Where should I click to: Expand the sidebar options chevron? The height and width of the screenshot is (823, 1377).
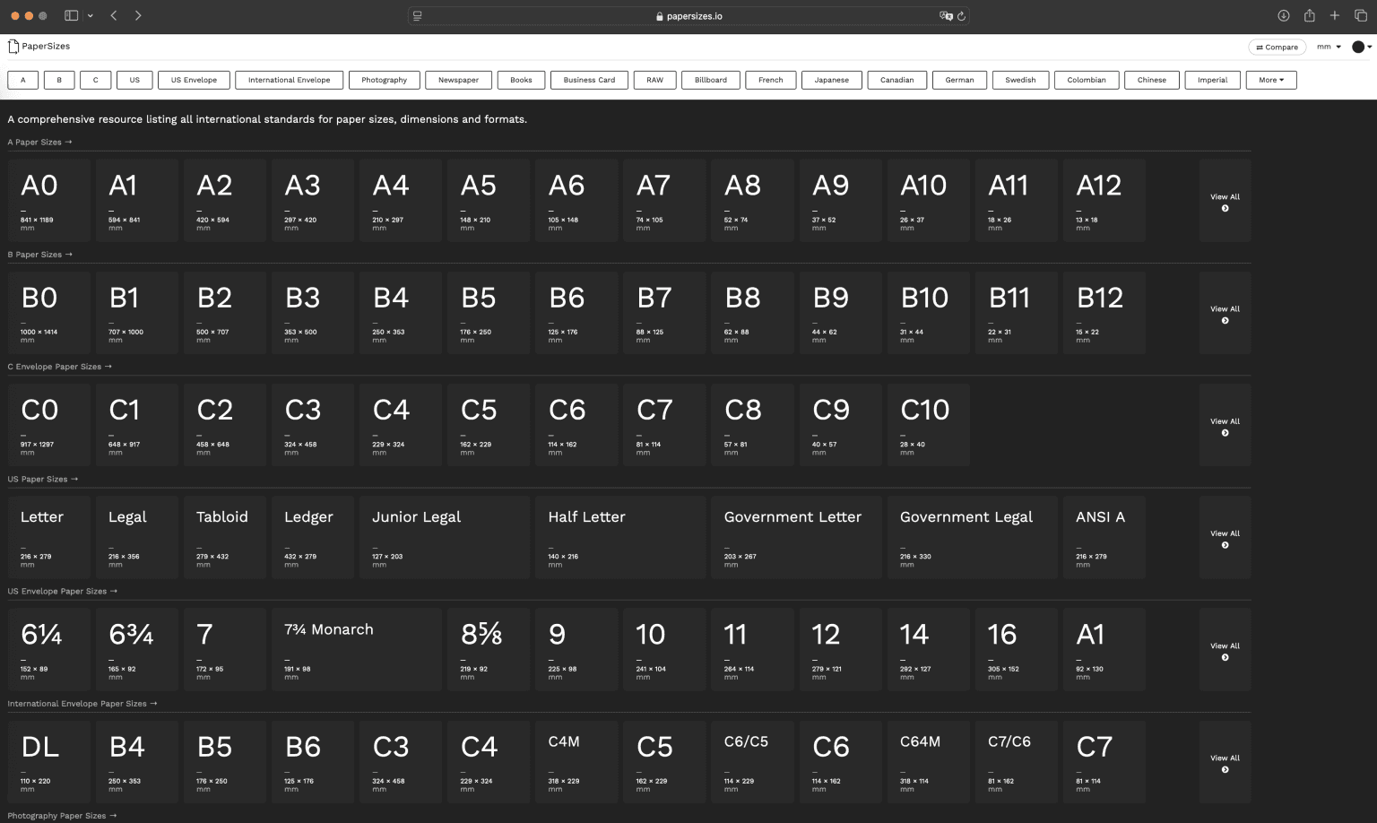click(91, 16)
